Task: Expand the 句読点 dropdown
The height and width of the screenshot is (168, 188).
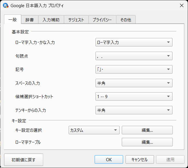Action: pos(134,56)
